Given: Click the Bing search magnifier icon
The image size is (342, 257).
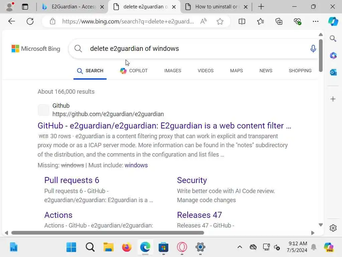Looking at the screenshot, I should [78, 49].
